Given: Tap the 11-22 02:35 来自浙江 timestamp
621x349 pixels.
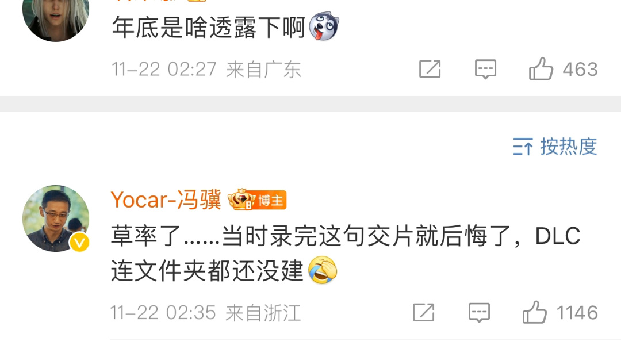Looking at the screenshot, I should point(205,313).
